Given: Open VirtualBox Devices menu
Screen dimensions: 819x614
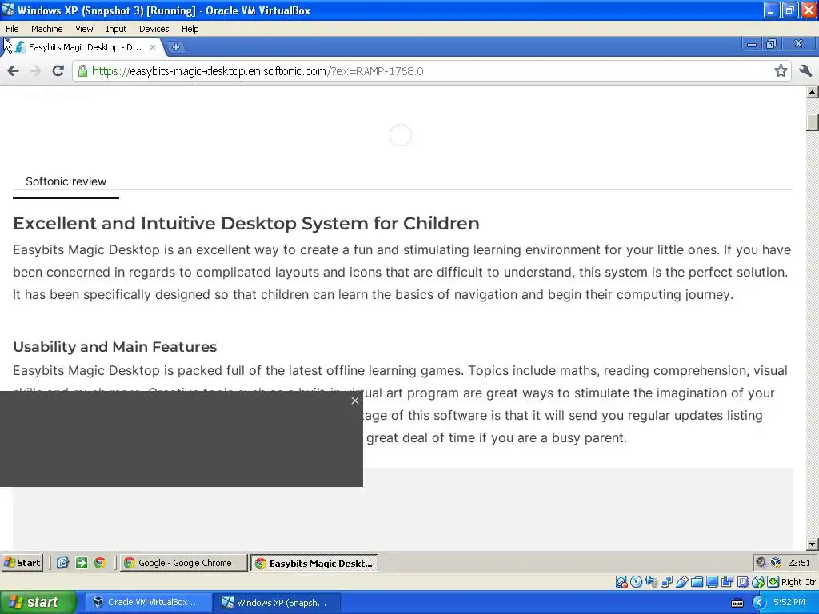Looking at the screenshot, I should pos(154,29).
